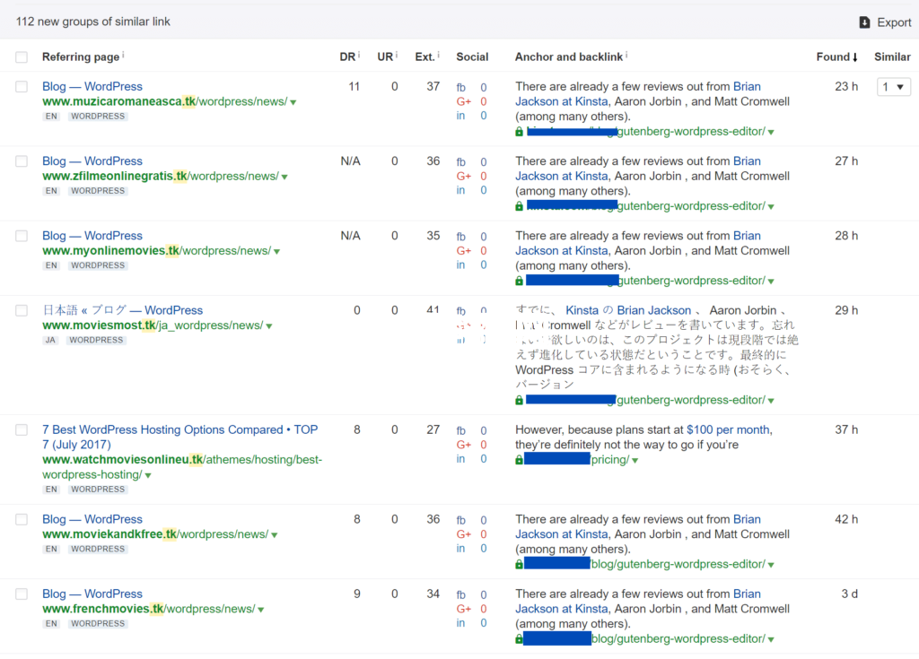Click the in icon in zfilmeonlinegratis row
Viewport: 919px width, 659px height.
coord(460,190)
